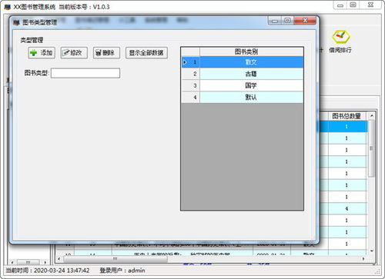Click the 图书类型管理 dialog title icon
This screenshot has height=279, width=385.
coord(16,22)
